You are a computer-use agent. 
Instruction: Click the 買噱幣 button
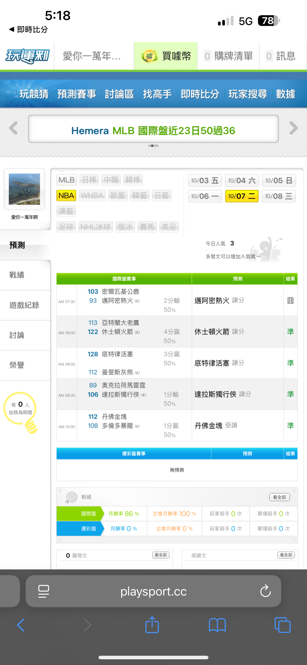[x=166, y=56]
